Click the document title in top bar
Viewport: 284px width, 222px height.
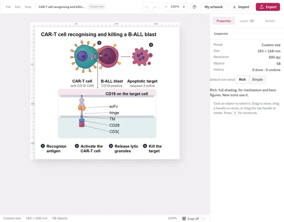tap(61, 7)
